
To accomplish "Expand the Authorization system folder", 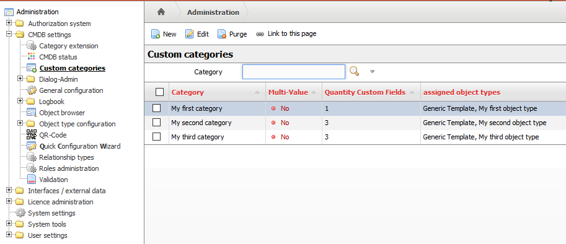I will [9, 24].
